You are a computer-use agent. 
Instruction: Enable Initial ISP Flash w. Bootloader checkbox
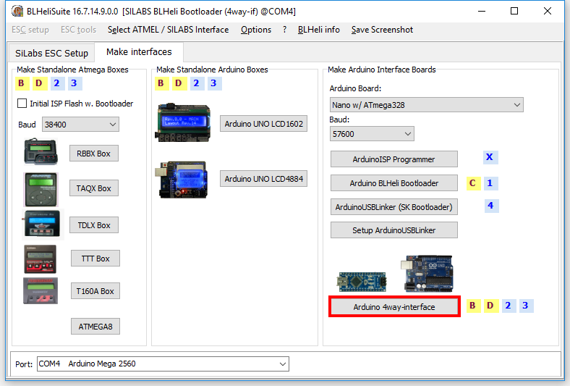22,104
